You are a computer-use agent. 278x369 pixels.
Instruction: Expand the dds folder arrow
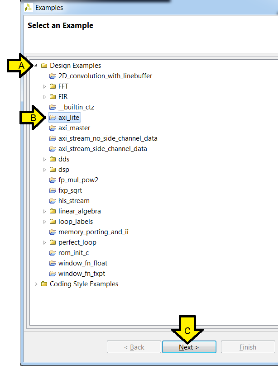(44, 159)
